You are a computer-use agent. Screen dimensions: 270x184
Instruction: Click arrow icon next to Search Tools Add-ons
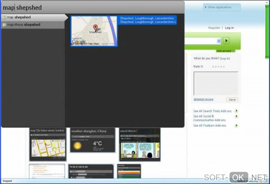pos(236,111)
